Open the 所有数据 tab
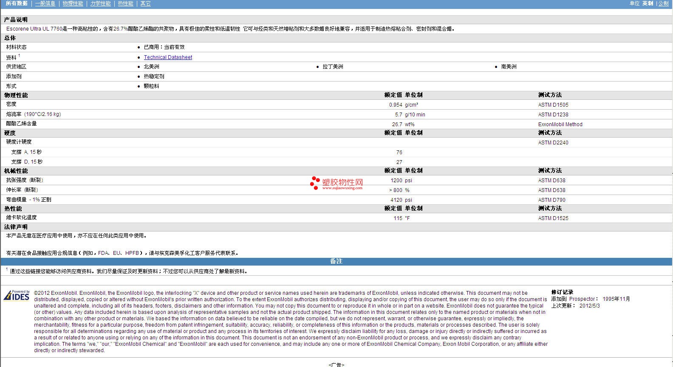673x367 pixels. pos(17,3)
